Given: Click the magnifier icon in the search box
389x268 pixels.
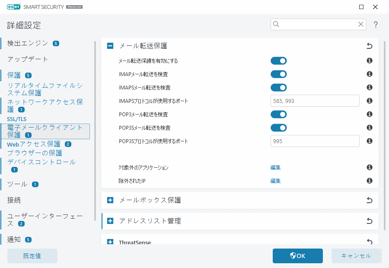Looking at the screenshot, I should point(276,24).
